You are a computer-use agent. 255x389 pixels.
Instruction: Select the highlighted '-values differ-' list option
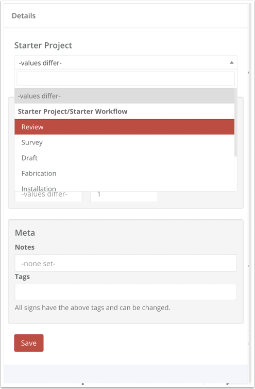(x=124, y=96)
